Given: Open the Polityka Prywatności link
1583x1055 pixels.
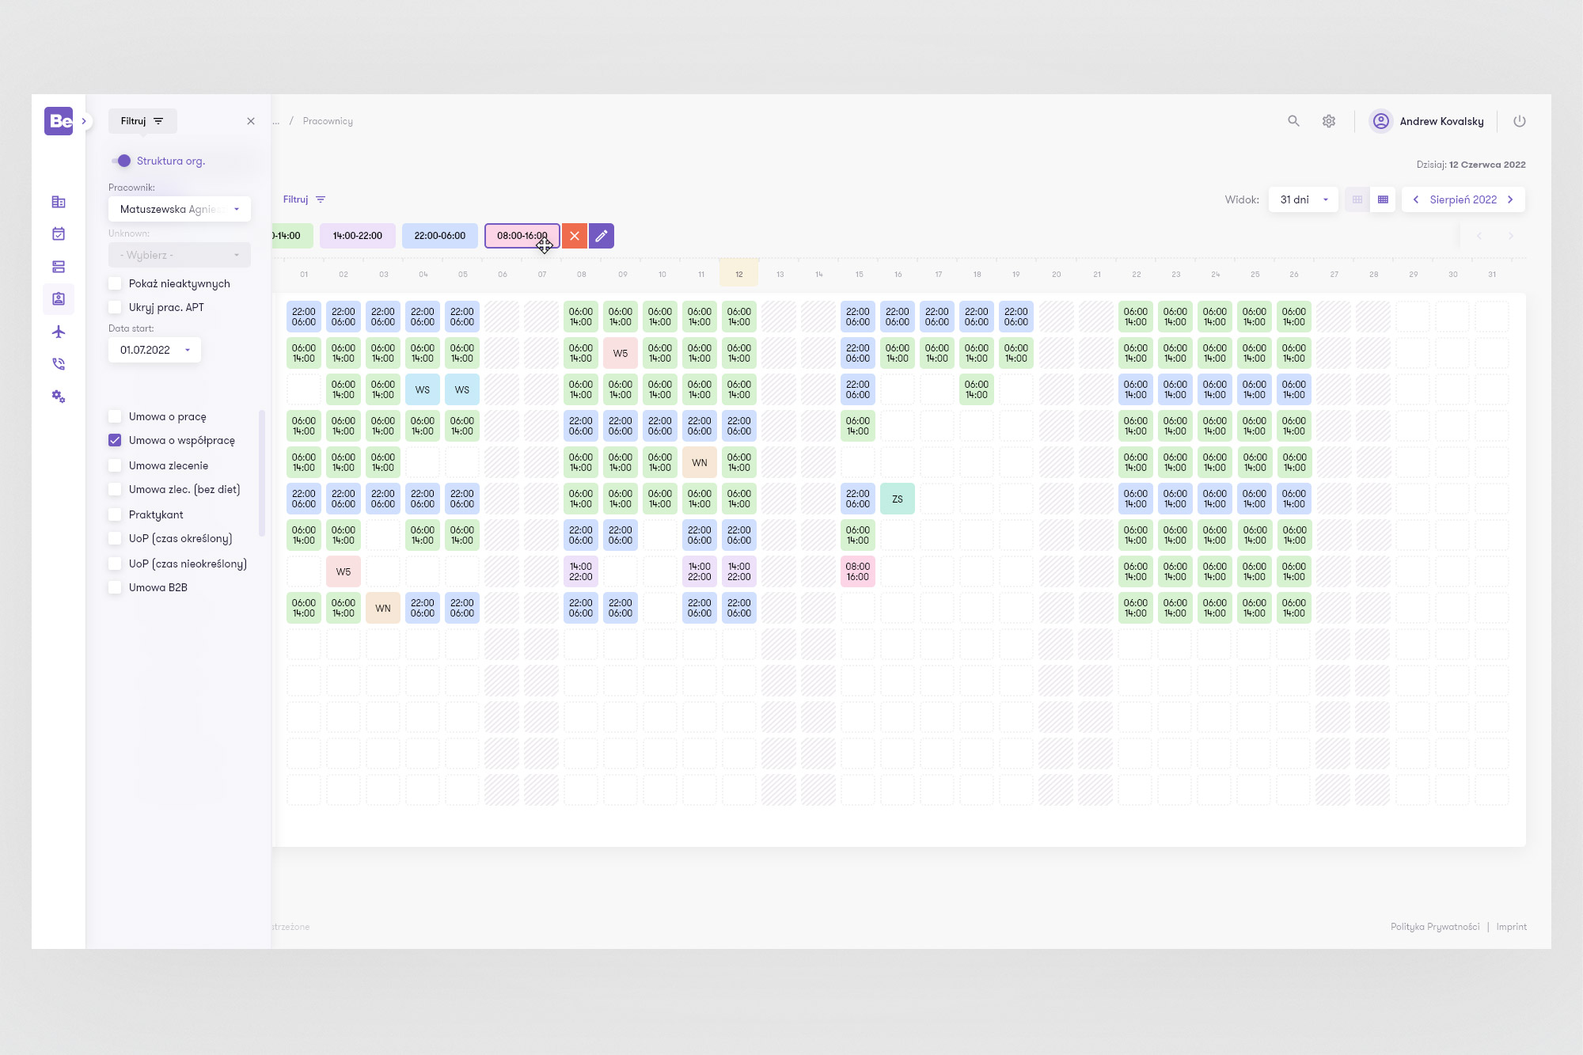Looking at the screenshot, I should tap(1434, 927).
